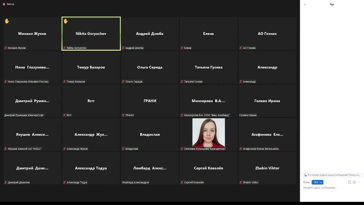The height and width of the screenshot is (205, 364).
Task: Click the muted mic icon beside АО Гознак
Action: [241, 48]
